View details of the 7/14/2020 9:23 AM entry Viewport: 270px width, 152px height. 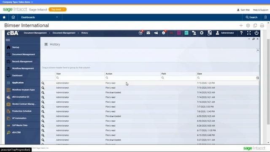[43, 92]
